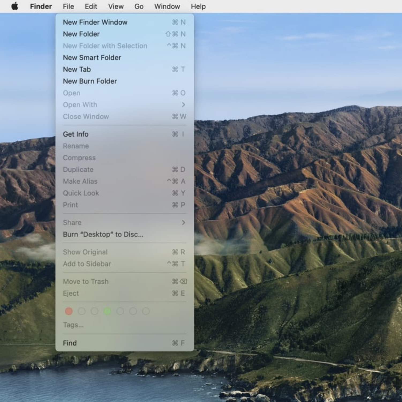402x402 pixels.
Task: Select Get Info
Action: click(x=125, y=134)
